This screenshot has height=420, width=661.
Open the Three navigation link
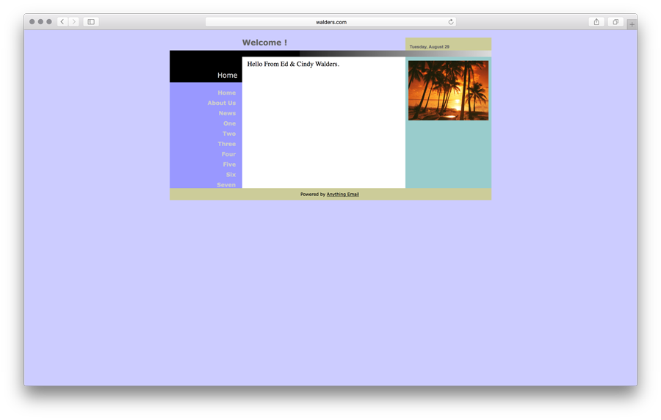pyautogui.click(x=226, y=145)
